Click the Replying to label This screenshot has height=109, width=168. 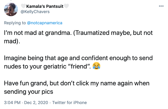[15, 23]
